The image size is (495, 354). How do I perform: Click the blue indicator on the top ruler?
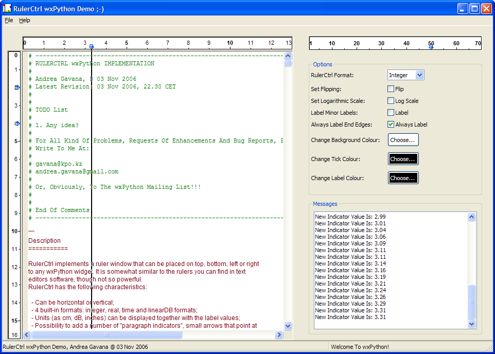pyautogui.click(x=92, y=47)
